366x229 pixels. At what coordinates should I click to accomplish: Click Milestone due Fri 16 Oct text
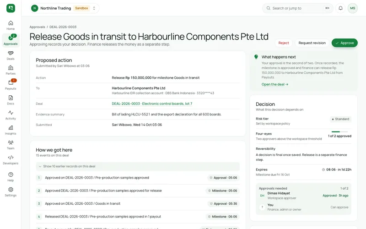(273, 174)
